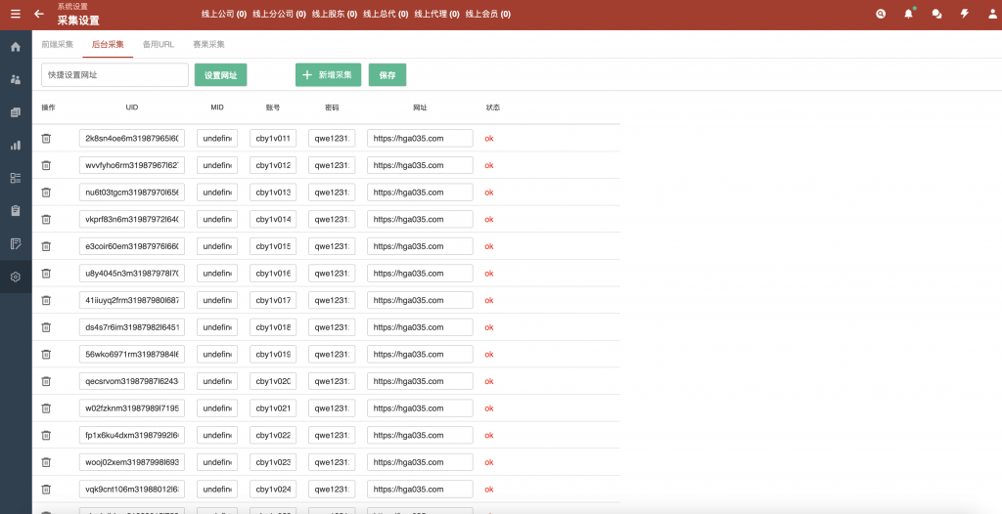The image size is (1002, 514).
Task: Open the bar chart sidebar icon
Action: click(16, 145)
